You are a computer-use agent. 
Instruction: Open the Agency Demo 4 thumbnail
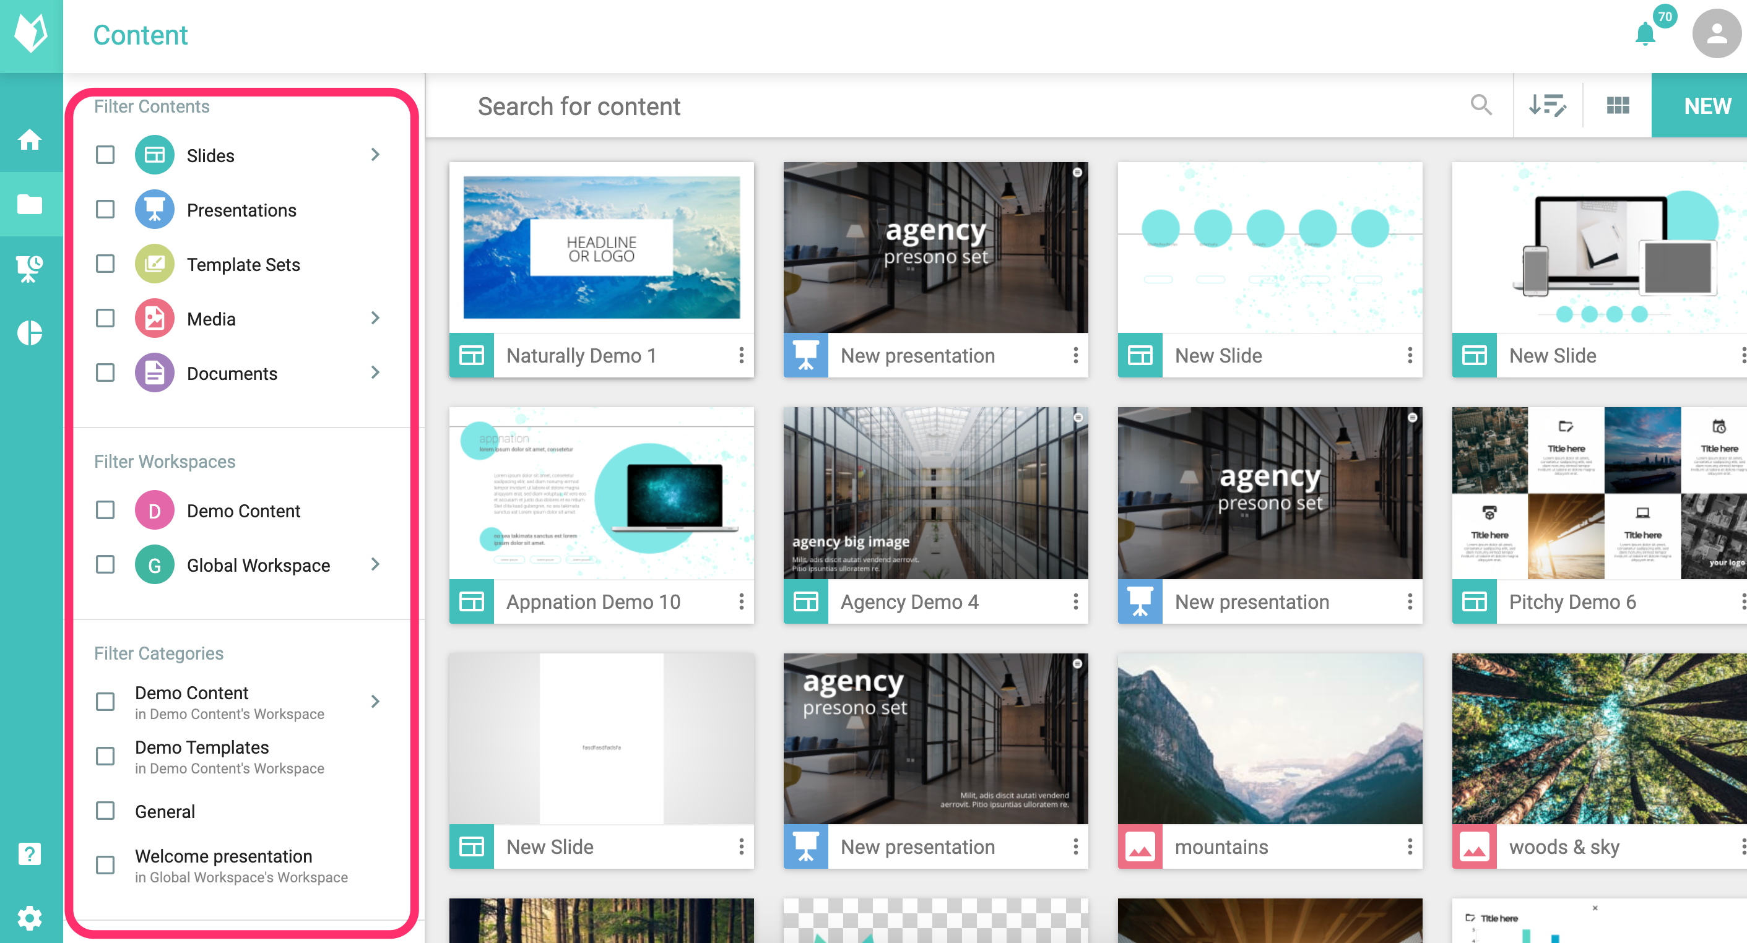point(936,493)
